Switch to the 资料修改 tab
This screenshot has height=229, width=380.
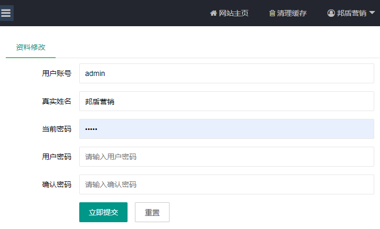(30, 47)
